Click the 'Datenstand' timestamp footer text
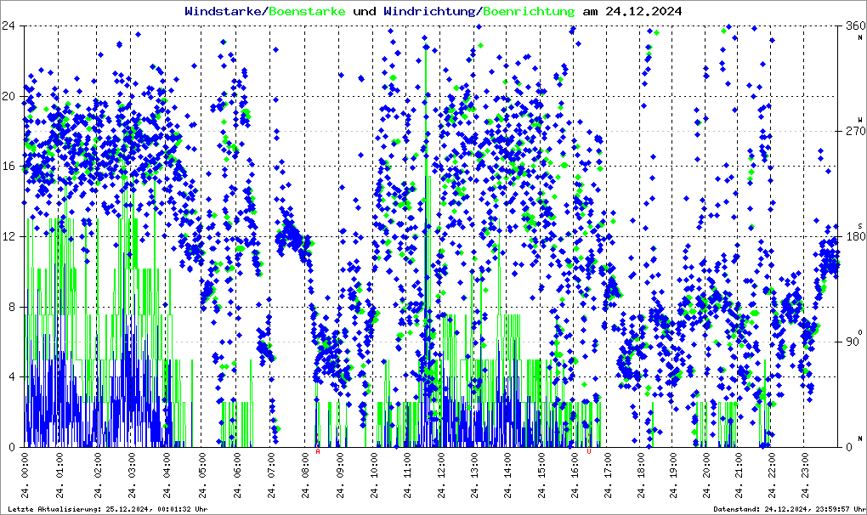 click(x=788, y=508)
